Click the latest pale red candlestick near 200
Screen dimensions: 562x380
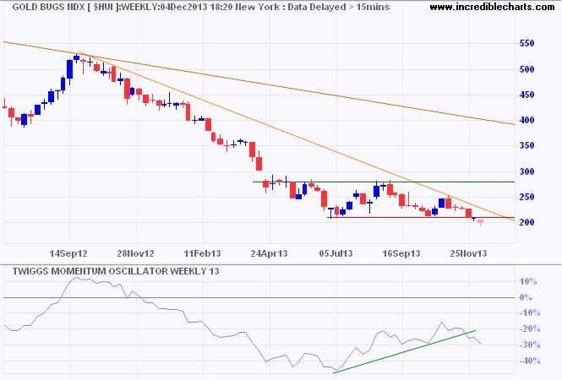480,222
